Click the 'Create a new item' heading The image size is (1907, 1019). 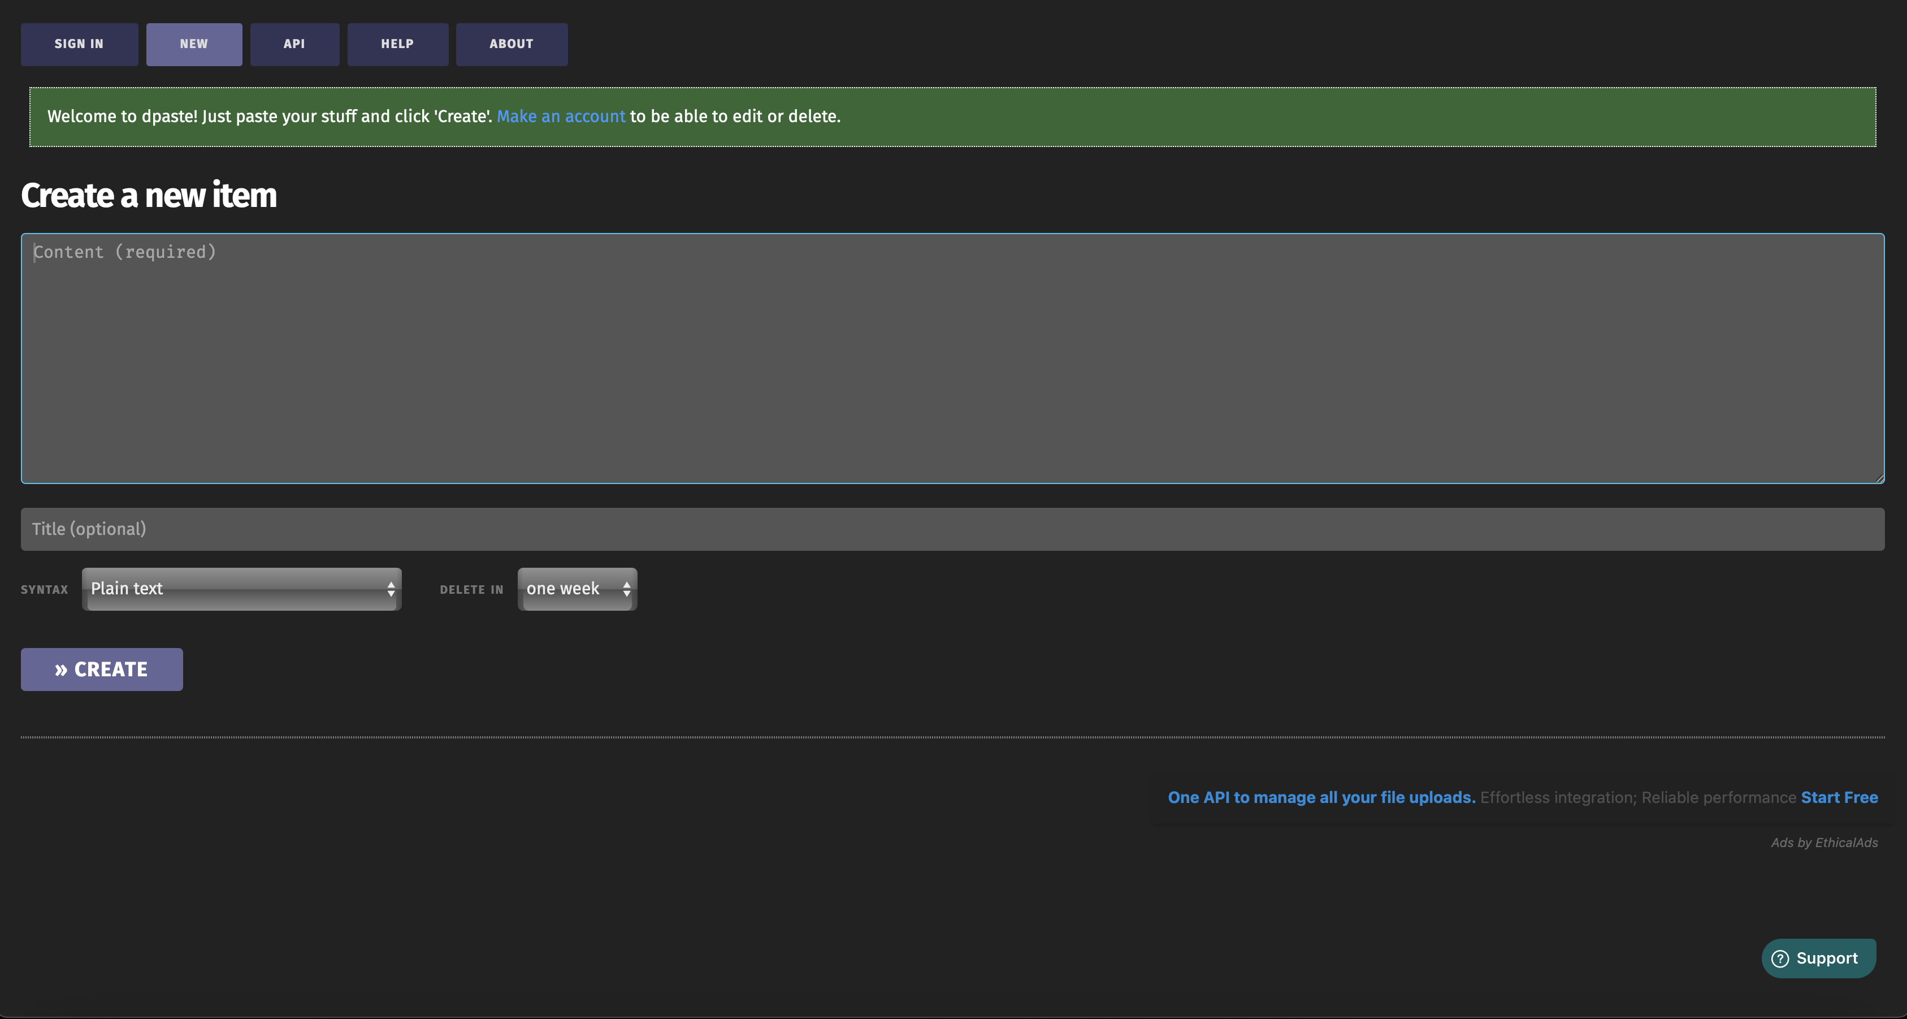[149, 196]
